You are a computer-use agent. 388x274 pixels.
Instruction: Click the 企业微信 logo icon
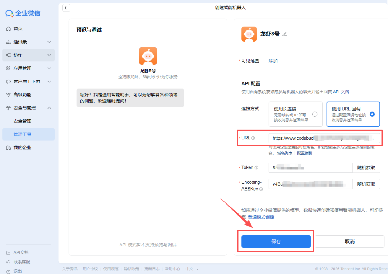[10, 13]
